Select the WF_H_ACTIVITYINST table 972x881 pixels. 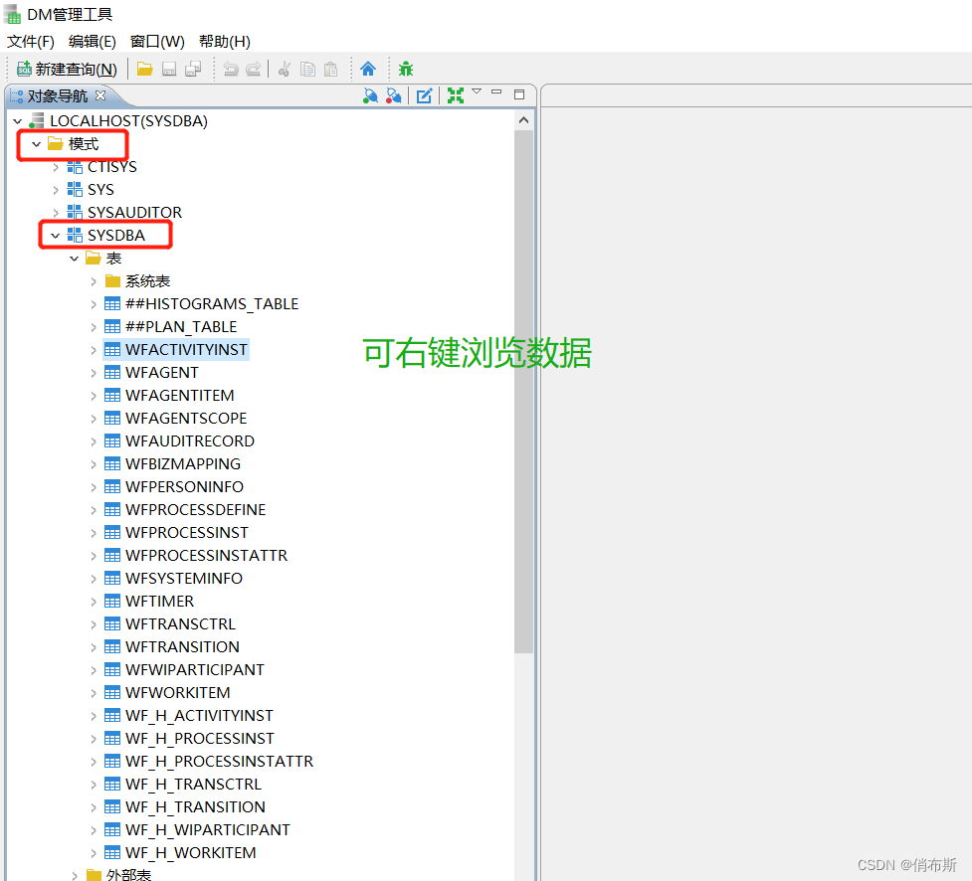coord(199,716)
